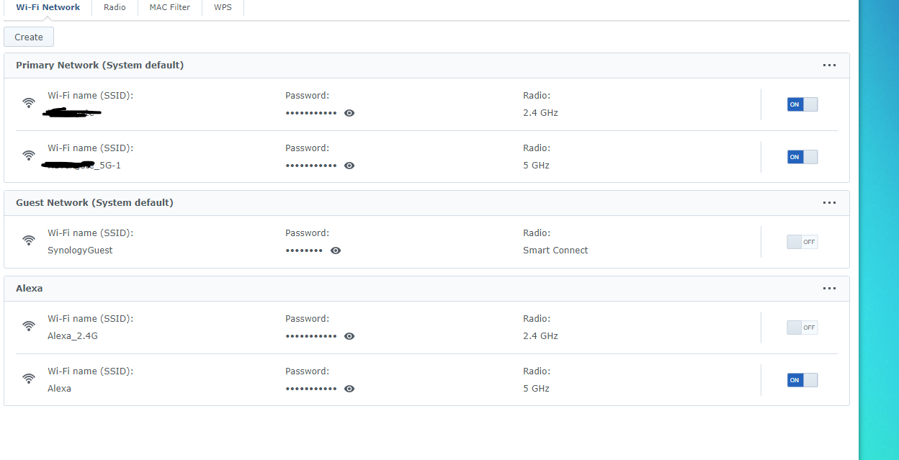Enable the SynologyGuest network
The width and height of the screenshot is (899, 460).
(x=802, y=241)
